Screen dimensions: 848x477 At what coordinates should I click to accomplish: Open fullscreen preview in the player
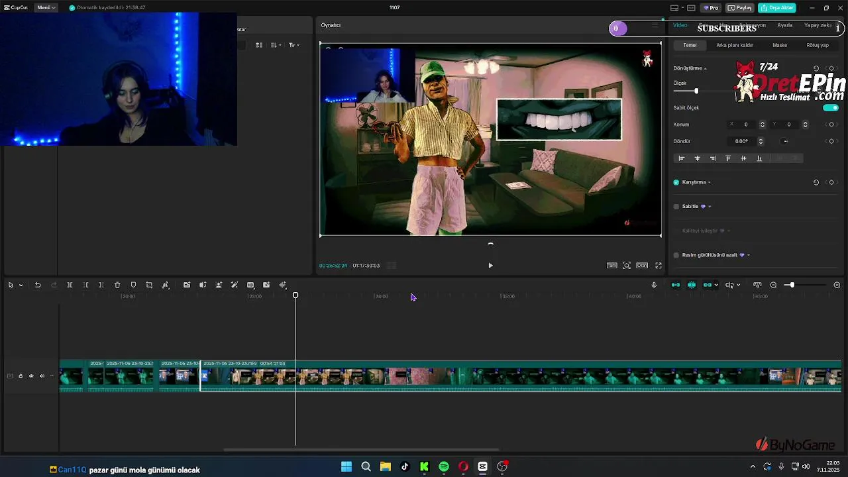(659, 266)
